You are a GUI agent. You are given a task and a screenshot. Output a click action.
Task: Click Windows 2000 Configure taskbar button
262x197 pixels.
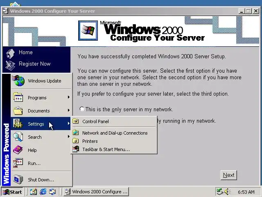point(96,192)
